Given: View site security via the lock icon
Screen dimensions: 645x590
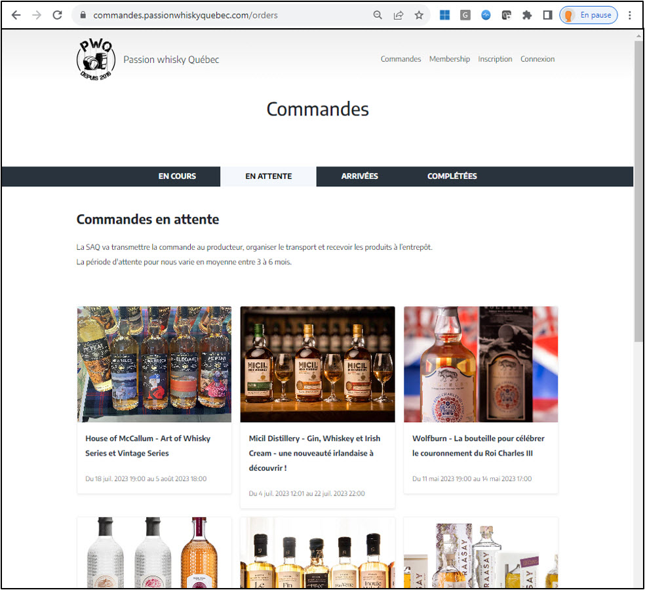Looking at the screenshot, I should click(83, 14).
